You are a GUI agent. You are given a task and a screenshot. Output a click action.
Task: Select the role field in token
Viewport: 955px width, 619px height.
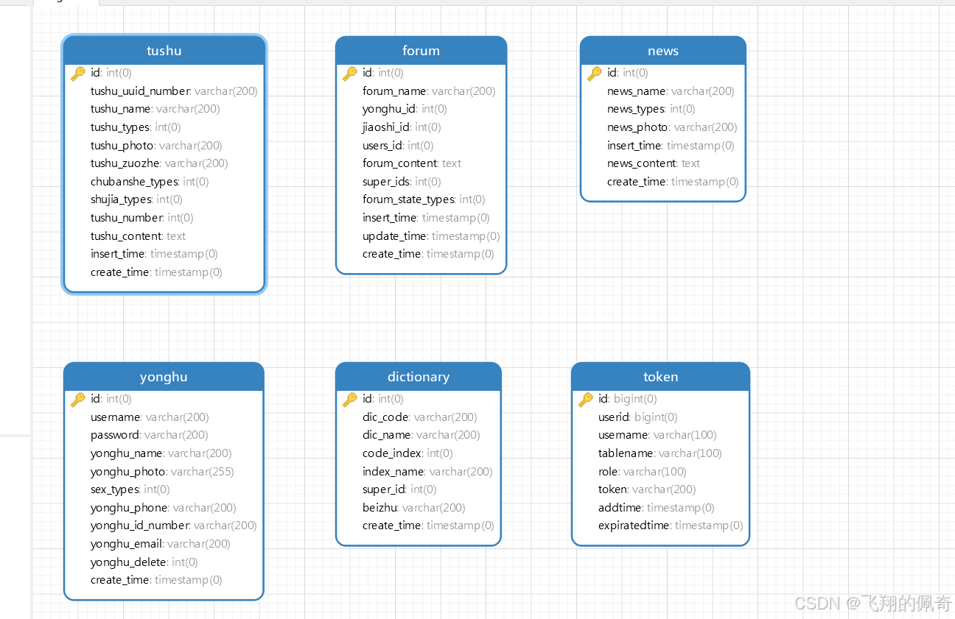pos(643,472)
